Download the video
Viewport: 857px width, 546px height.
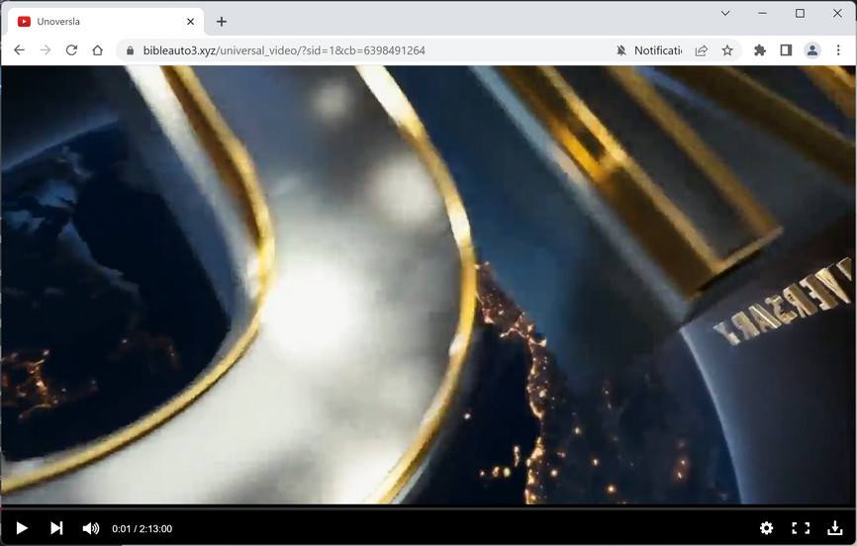pyautogui.click(x=834, y=528)
